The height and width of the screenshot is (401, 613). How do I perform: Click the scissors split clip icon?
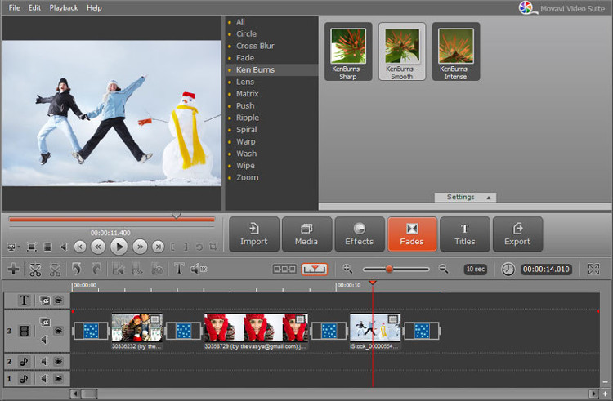(x=35, y=269)
